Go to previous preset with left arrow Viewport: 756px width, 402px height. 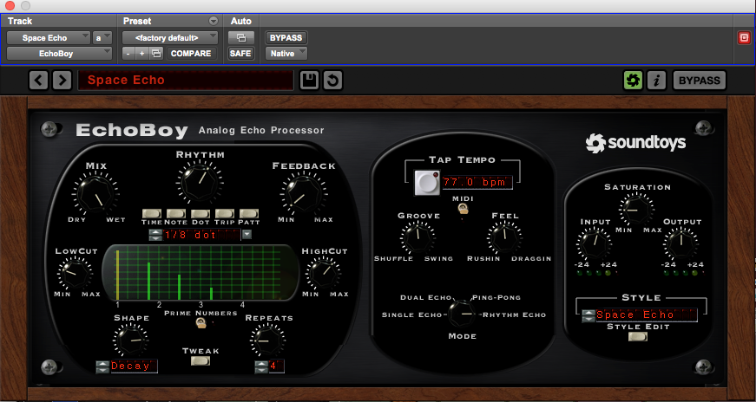point(38,81)
